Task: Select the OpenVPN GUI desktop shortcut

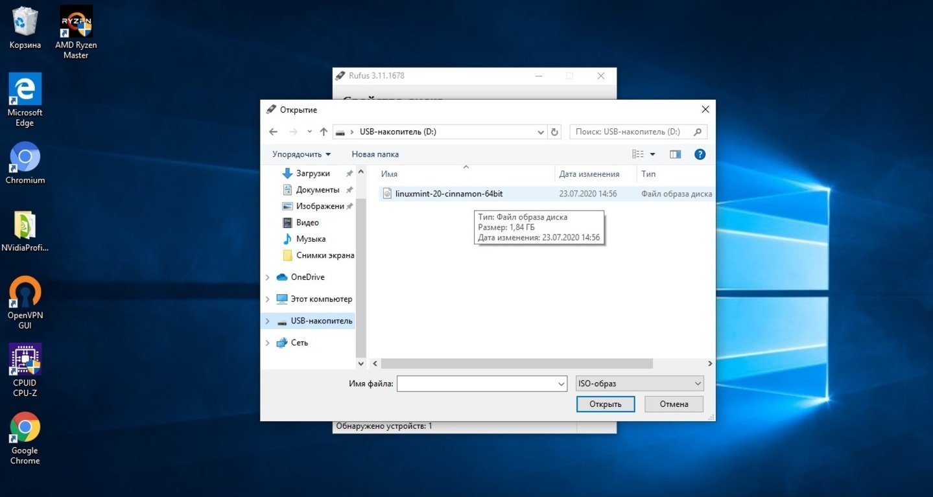Action: tap(25, 303)
